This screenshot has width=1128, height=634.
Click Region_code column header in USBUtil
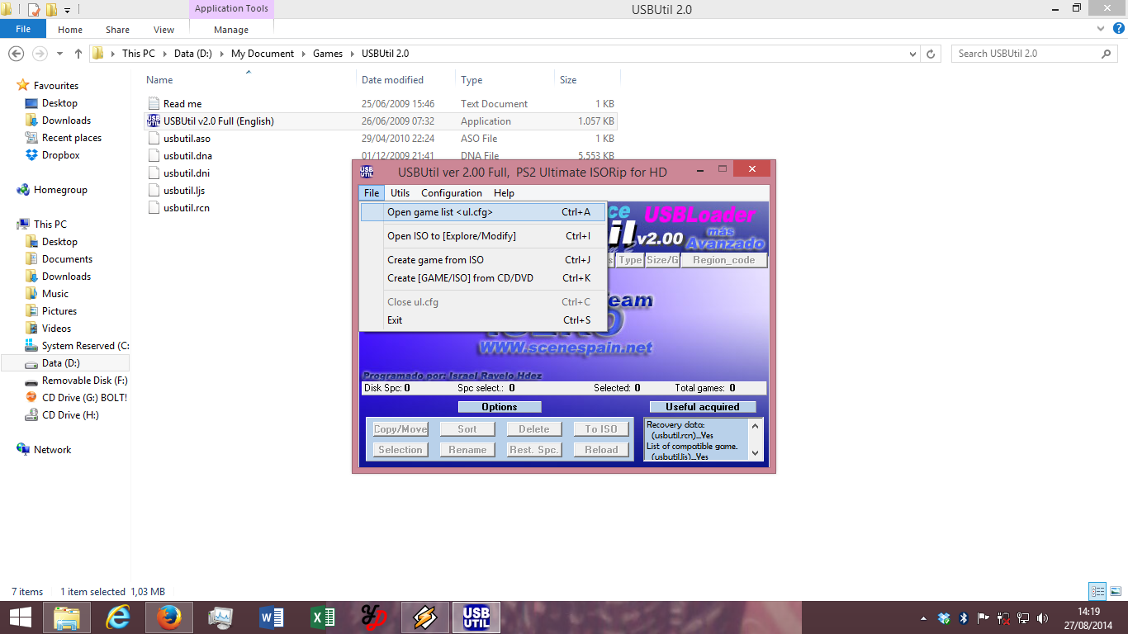point(723,260)
